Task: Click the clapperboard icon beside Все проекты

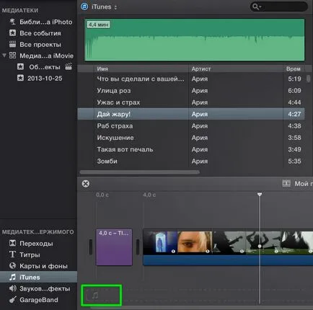Action: coord(12,44)
